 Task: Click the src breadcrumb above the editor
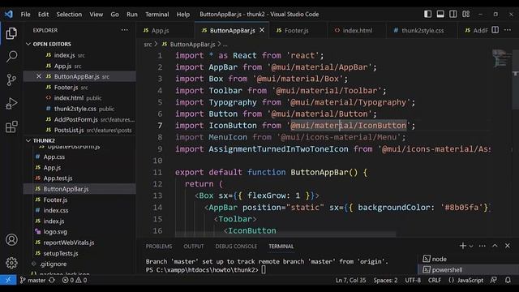148,45
